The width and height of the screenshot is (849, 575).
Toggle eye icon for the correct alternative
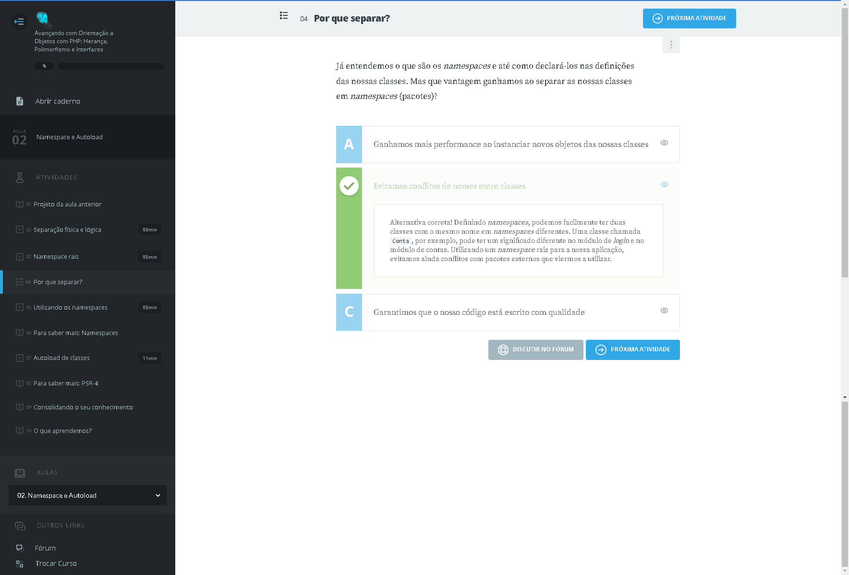(x=664, y=184)
